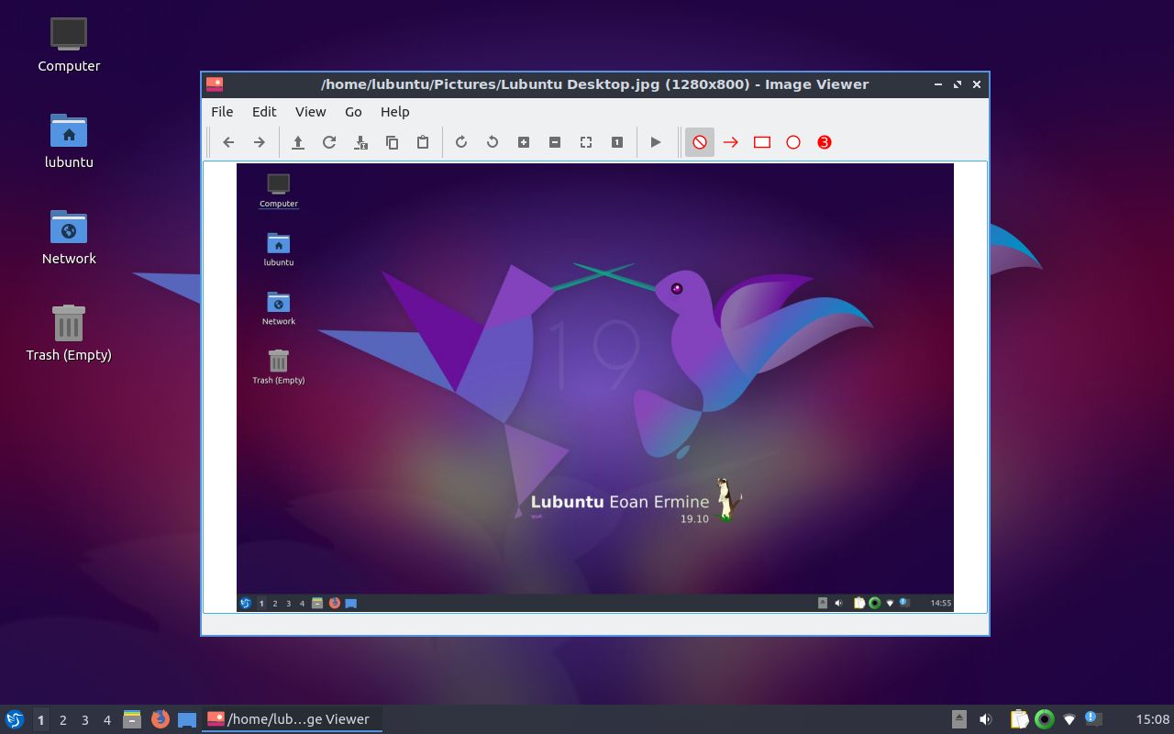
Task: Rotate the image counterclockwise
Action: click(493, 142)
